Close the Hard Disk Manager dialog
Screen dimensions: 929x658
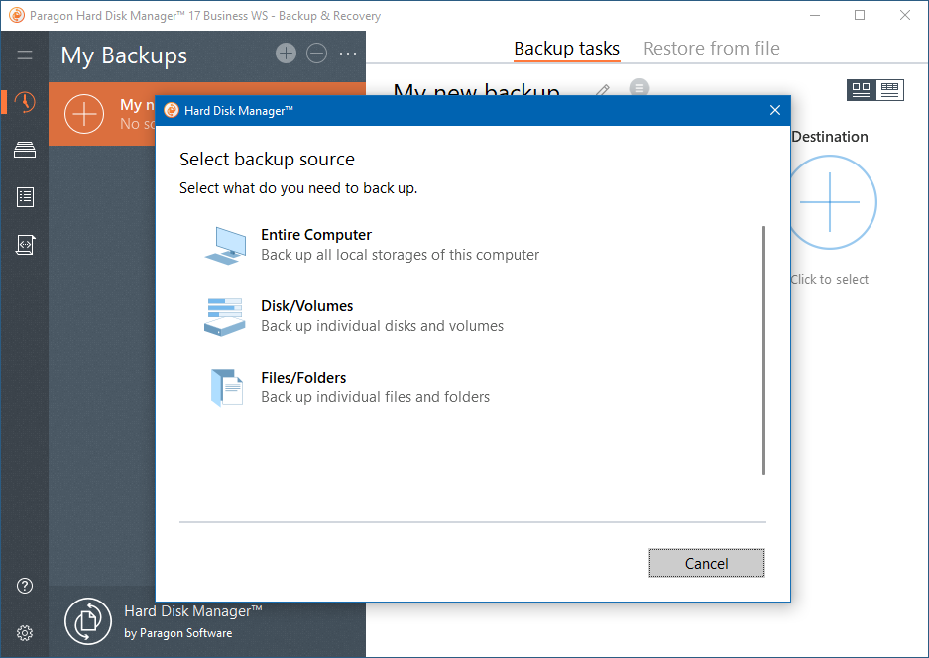[775, 110]
